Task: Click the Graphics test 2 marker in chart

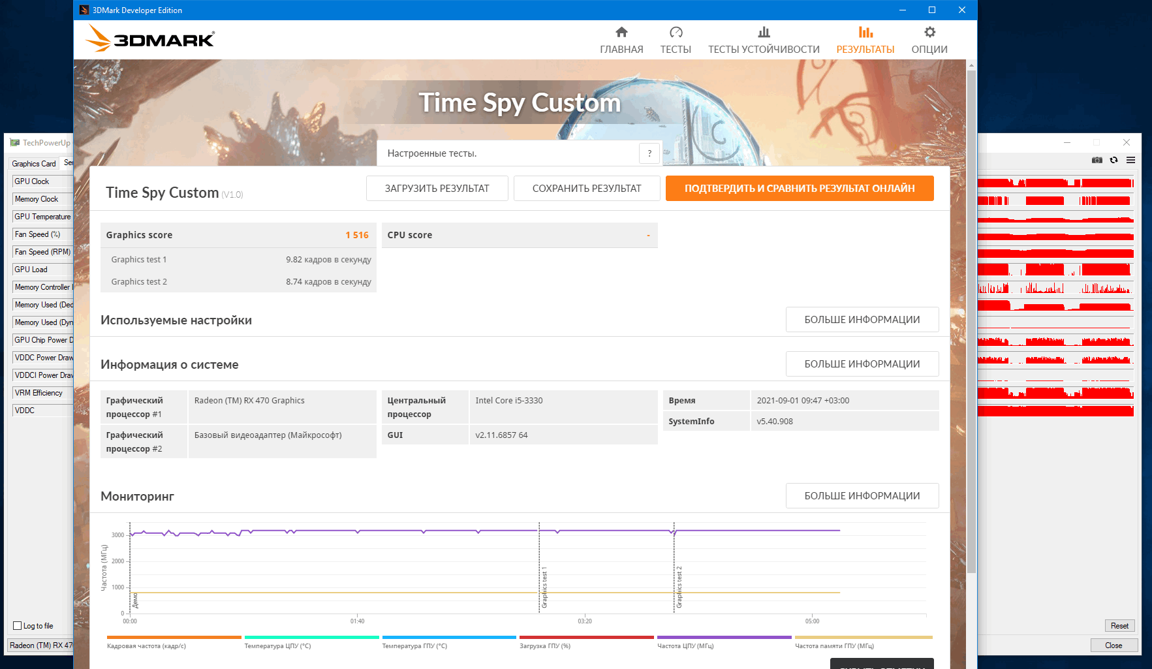Action: (x=679, y=587)
